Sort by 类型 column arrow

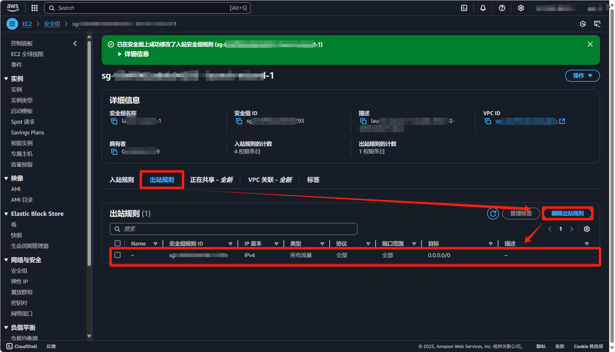click(x=322, y=244)
